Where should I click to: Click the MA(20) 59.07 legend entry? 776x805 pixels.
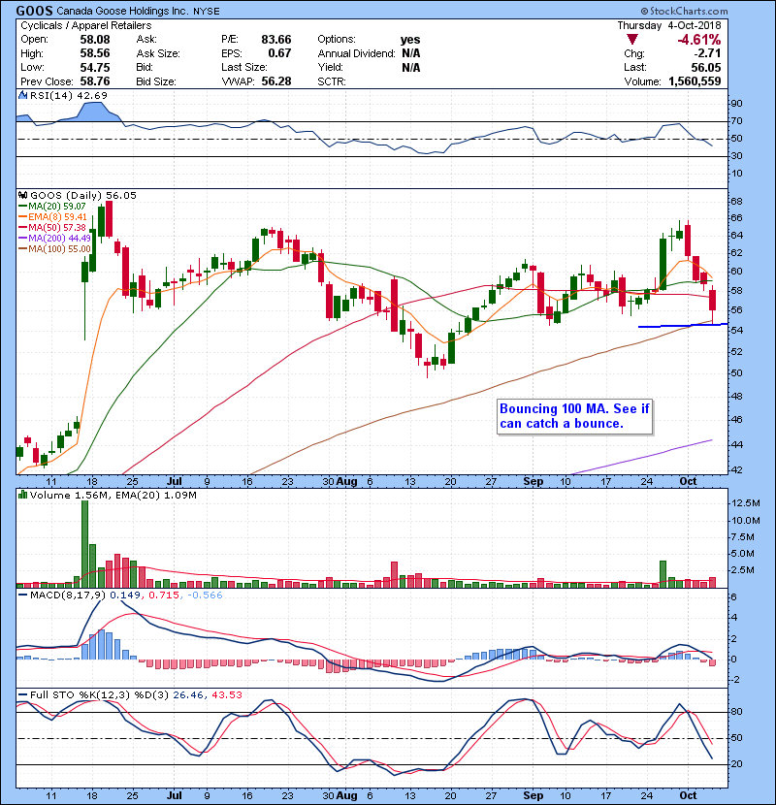51,207
